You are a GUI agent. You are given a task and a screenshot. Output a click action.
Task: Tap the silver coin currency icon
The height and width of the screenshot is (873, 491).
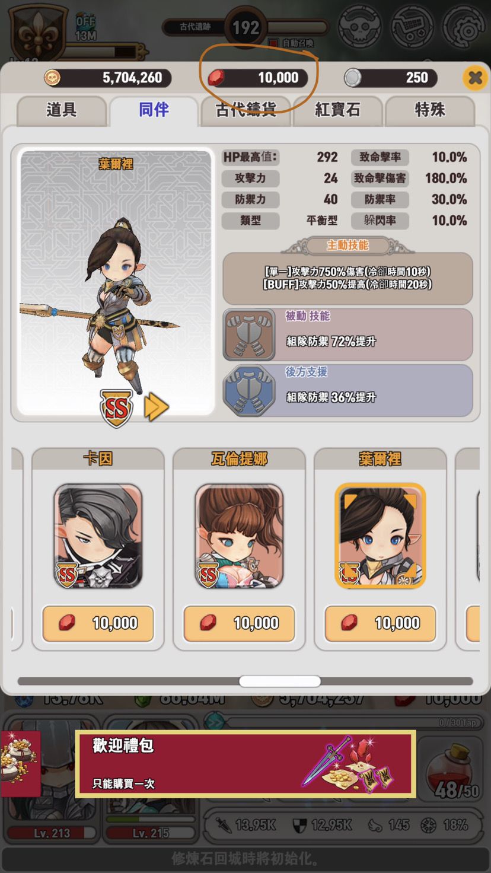click(x=353, y=78)
